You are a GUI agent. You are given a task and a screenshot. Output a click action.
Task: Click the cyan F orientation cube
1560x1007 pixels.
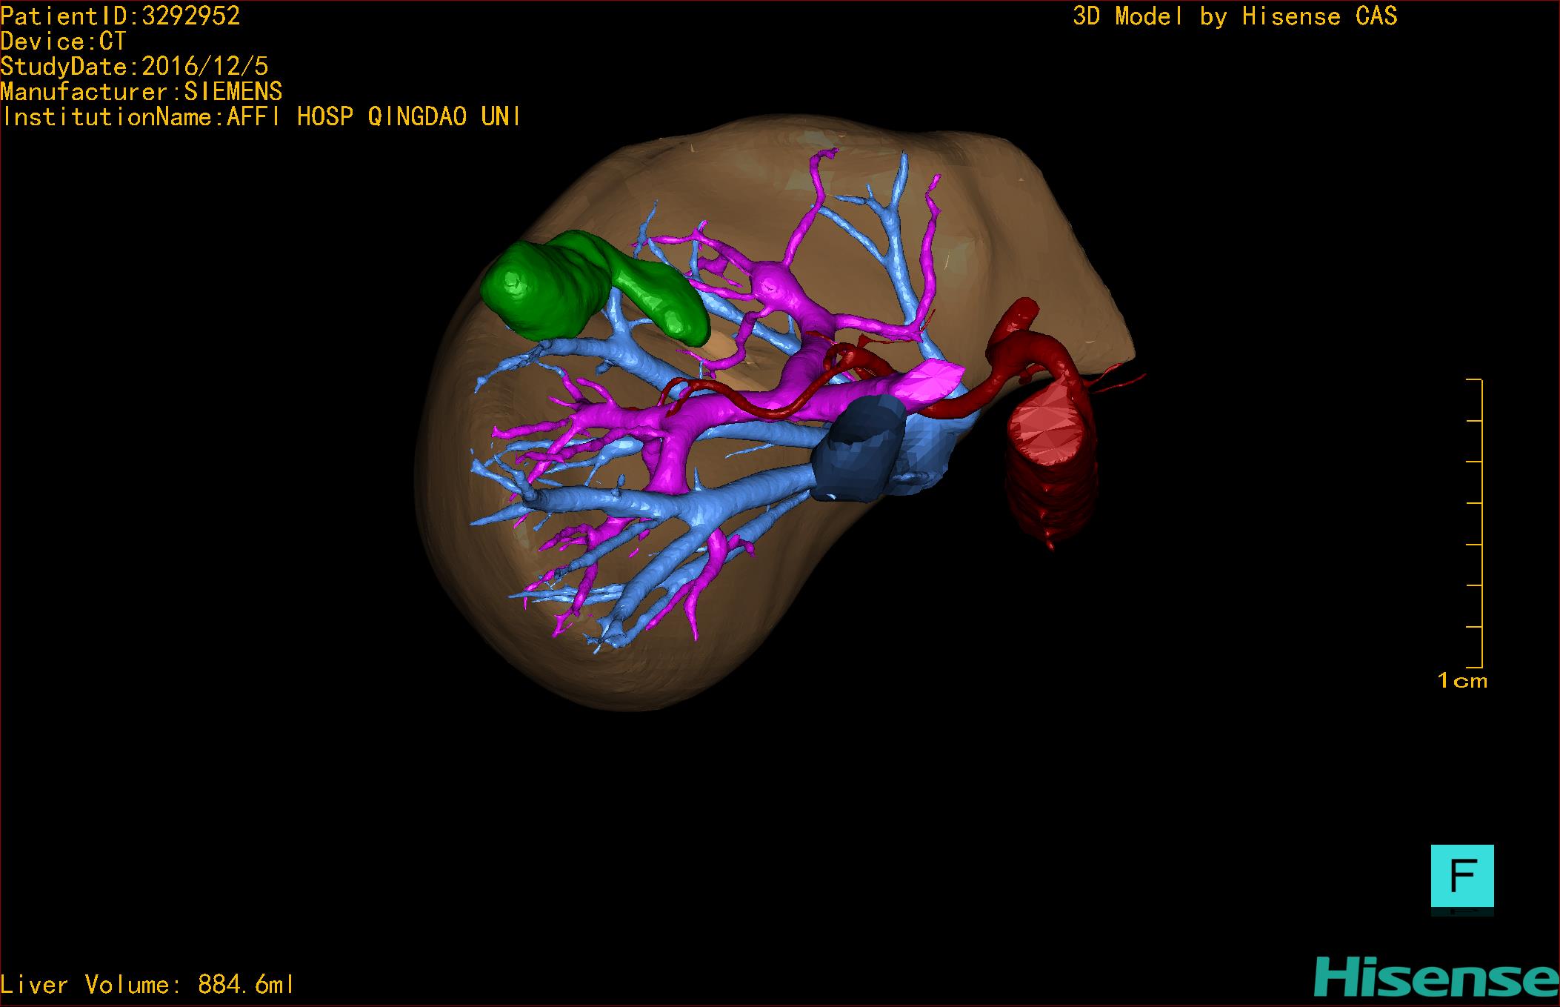[x=1461, y=876]
